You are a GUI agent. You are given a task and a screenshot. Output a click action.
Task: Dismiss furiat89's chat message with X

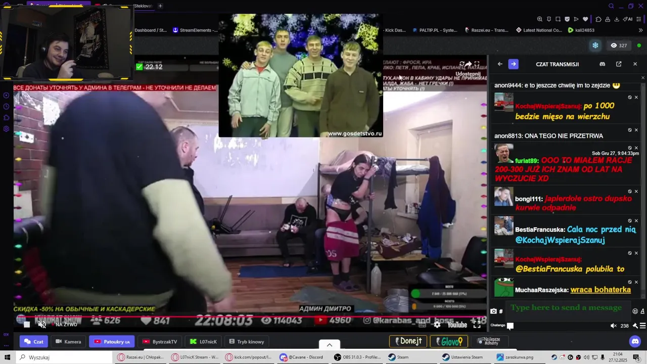[636, 148]
